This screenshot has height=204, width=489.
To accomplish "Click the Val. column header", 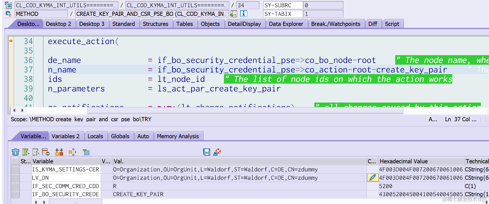I will pyautogui.click(x=240, y=161).
